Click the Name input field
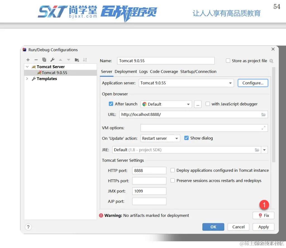 point(166,61)
